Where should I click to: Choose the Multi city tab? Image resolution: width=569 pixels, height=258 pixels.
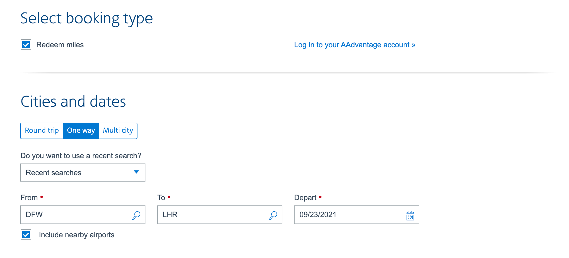click(x=118, y=131)
